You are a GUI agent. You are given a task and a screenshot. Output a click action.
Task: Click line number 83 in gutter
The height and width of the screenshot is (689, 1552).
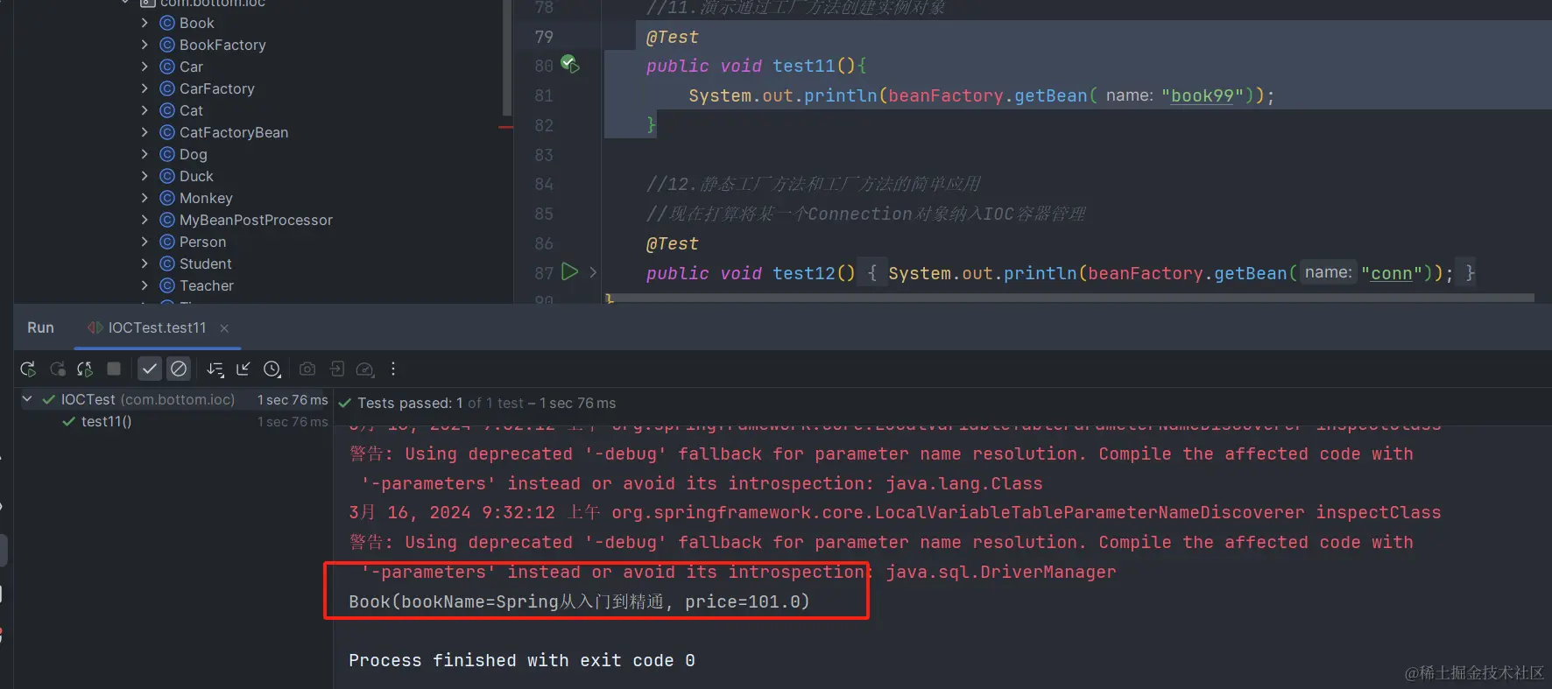544,155
